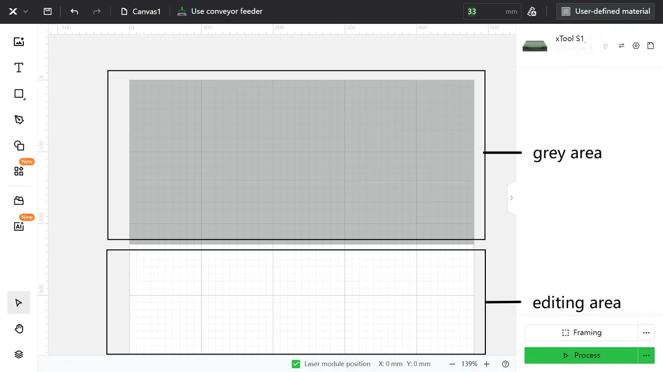Image resolution: width=663 pixels, height=372 pixels.
Task: Click the X: 0 mm coordinate readout
Action: [x=391, y=364]
